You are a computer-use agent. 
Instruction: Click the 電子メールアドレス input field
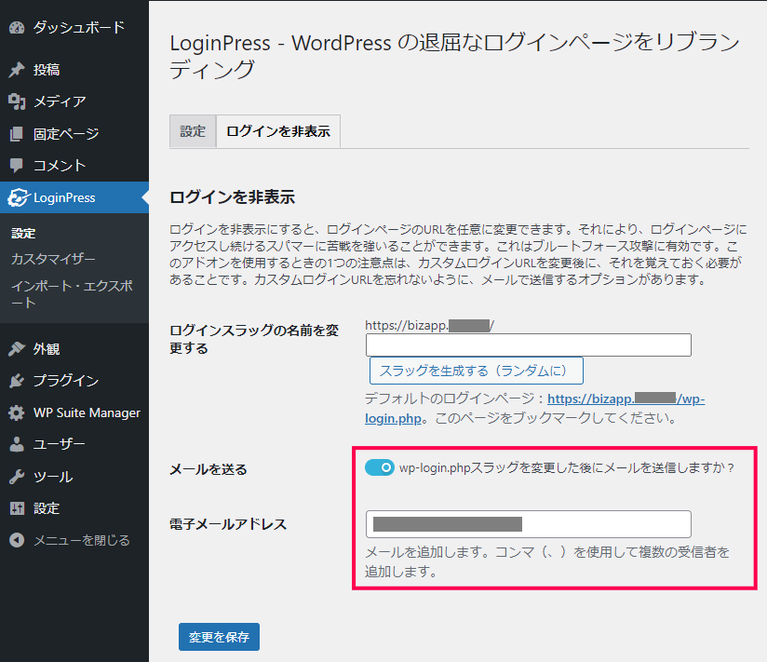pos(529,524)
